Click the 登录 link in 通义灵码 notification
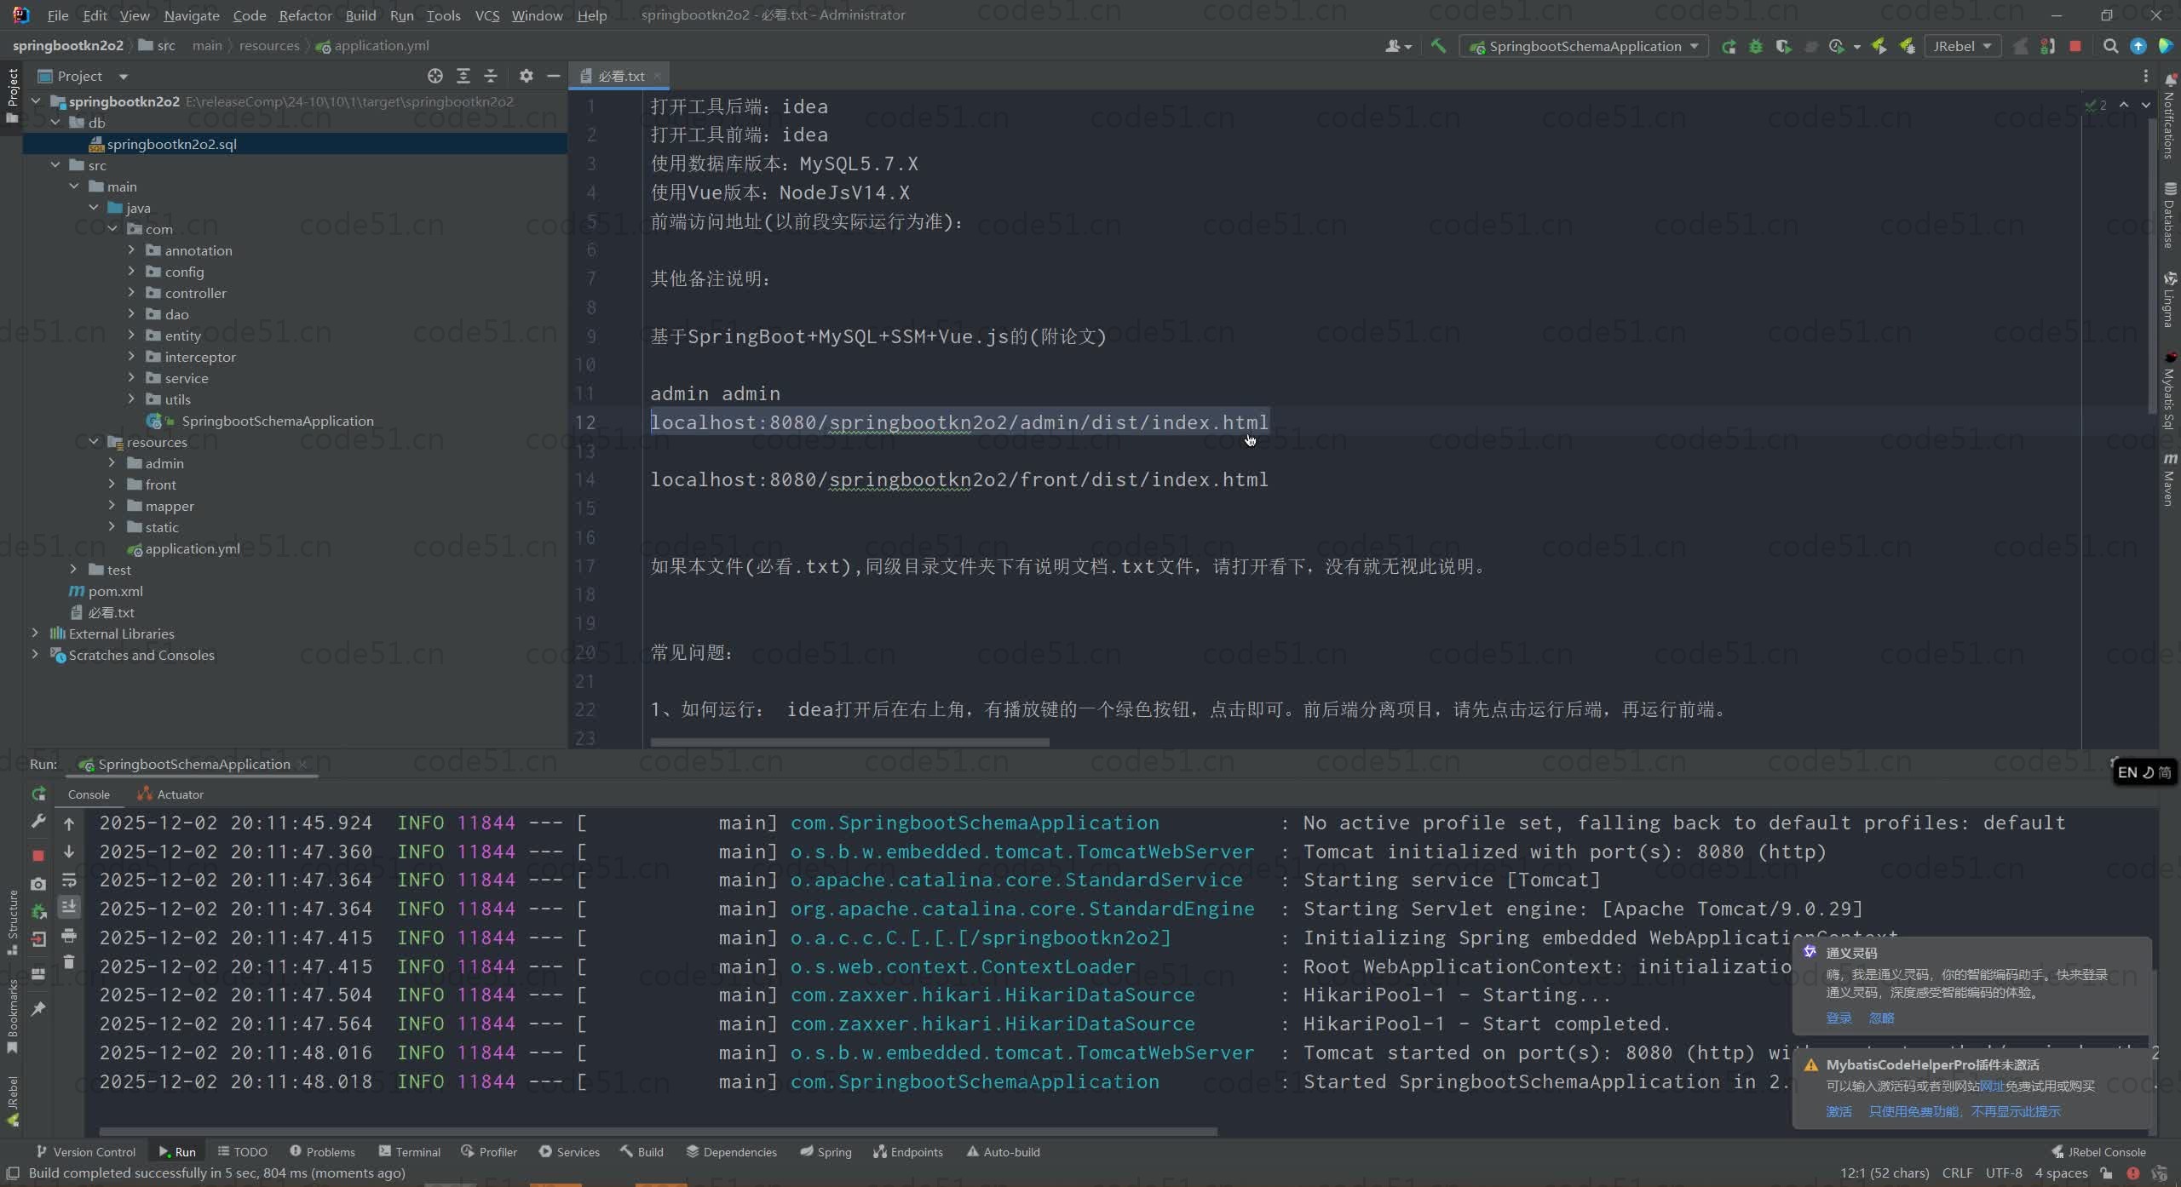The height and width of the screenshot is (1187, 2181). click(1839, 1018)
